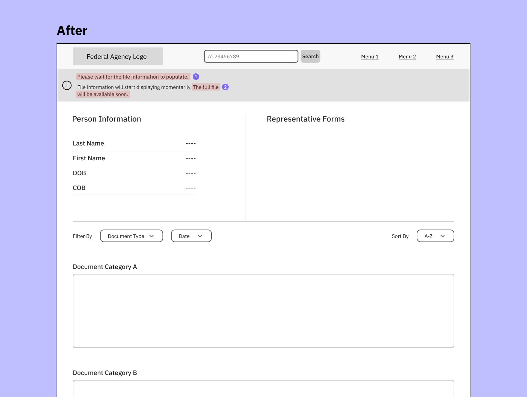The width and height of the screenshot is (527, 397).
Task: Click the highlighted 'Please wait for the file' message
Action: tap(133, 77)
